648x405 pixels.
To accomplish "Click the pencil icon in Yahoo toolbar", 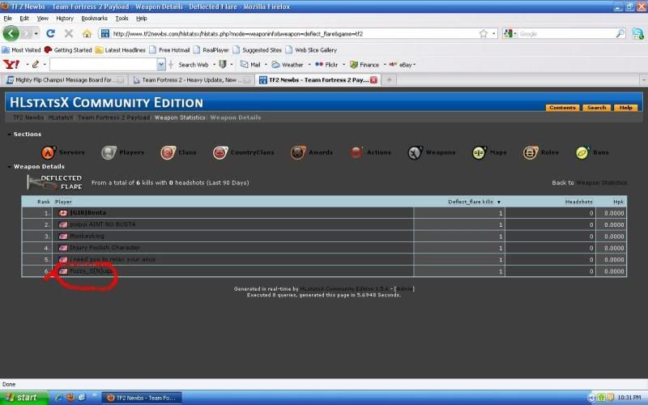I will tap(36, 65).
